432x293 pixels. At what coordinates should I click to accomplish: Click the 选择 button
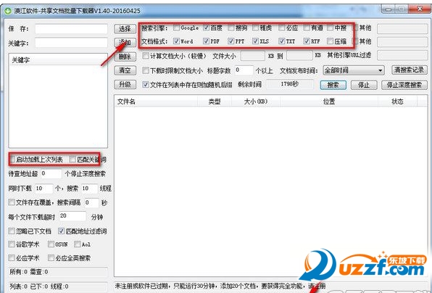coord(125,29)
